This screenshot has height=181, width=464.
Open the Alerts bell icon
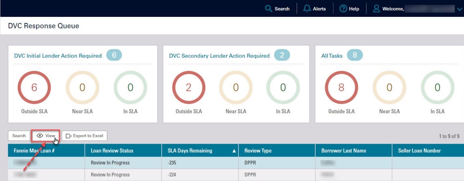(x=307, y=9)
